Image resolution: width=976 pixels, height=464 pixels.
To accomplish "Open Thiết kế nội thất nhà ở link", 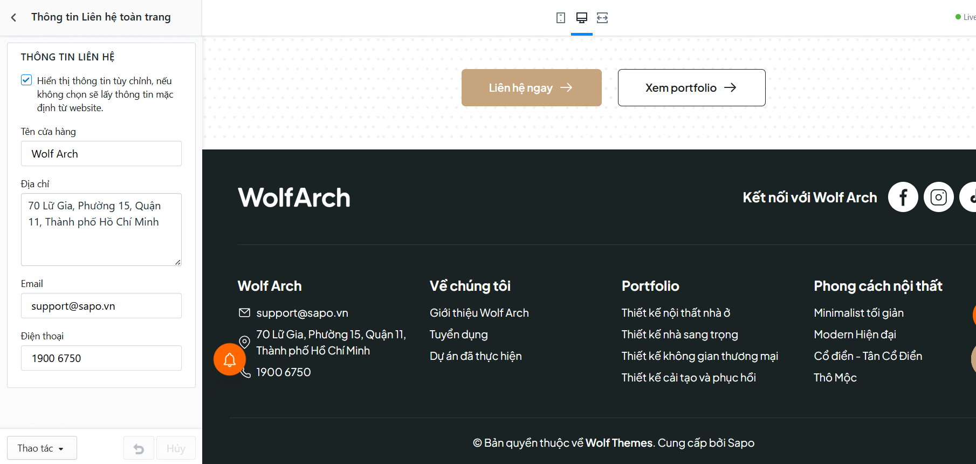I will (676, 313).
